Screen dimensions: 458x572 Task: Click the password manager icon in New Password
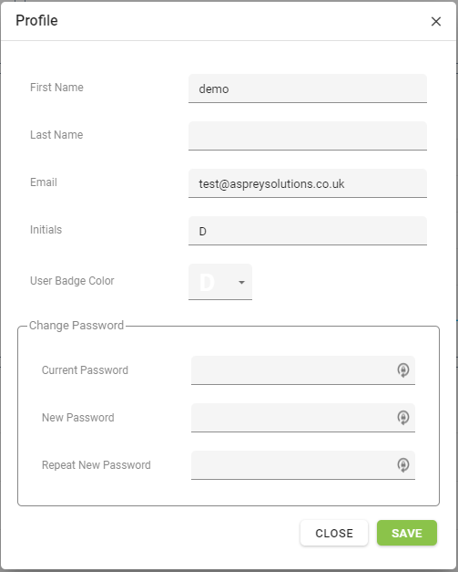(403, 418)
